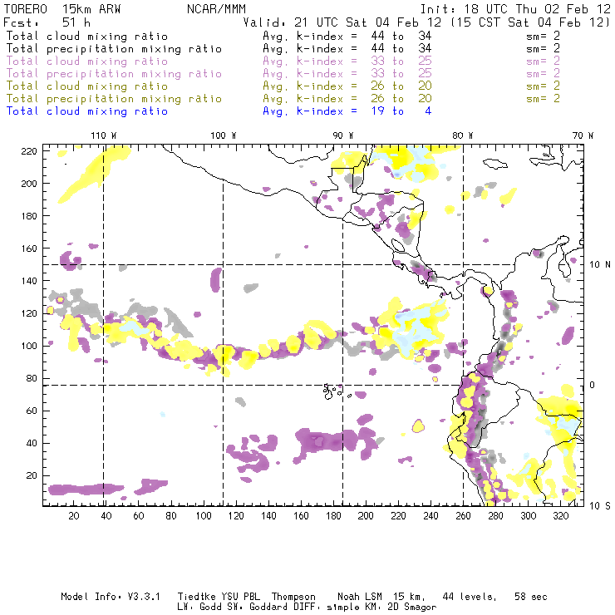Select blue 'Total cloud mixing ratio' legend label
Viewport: 615px width, 615px height.
[87, 111]
